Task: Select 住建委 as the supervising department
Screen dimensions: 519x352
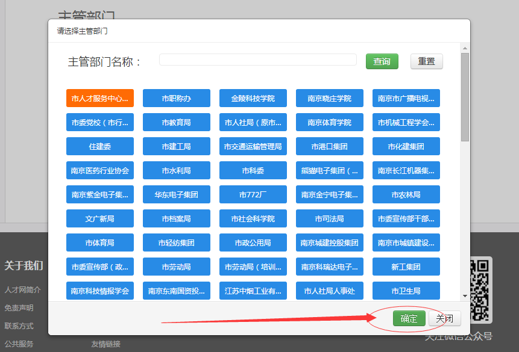Action: click(x=100, y=146)
